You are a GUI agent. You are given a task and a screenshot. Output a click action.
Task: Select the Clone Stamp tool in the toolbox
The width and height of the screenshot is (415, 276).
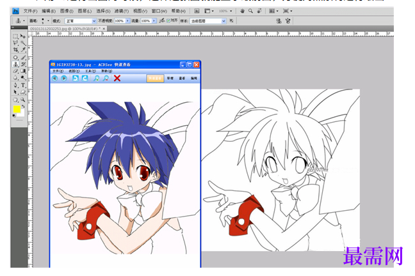point(15,64)
